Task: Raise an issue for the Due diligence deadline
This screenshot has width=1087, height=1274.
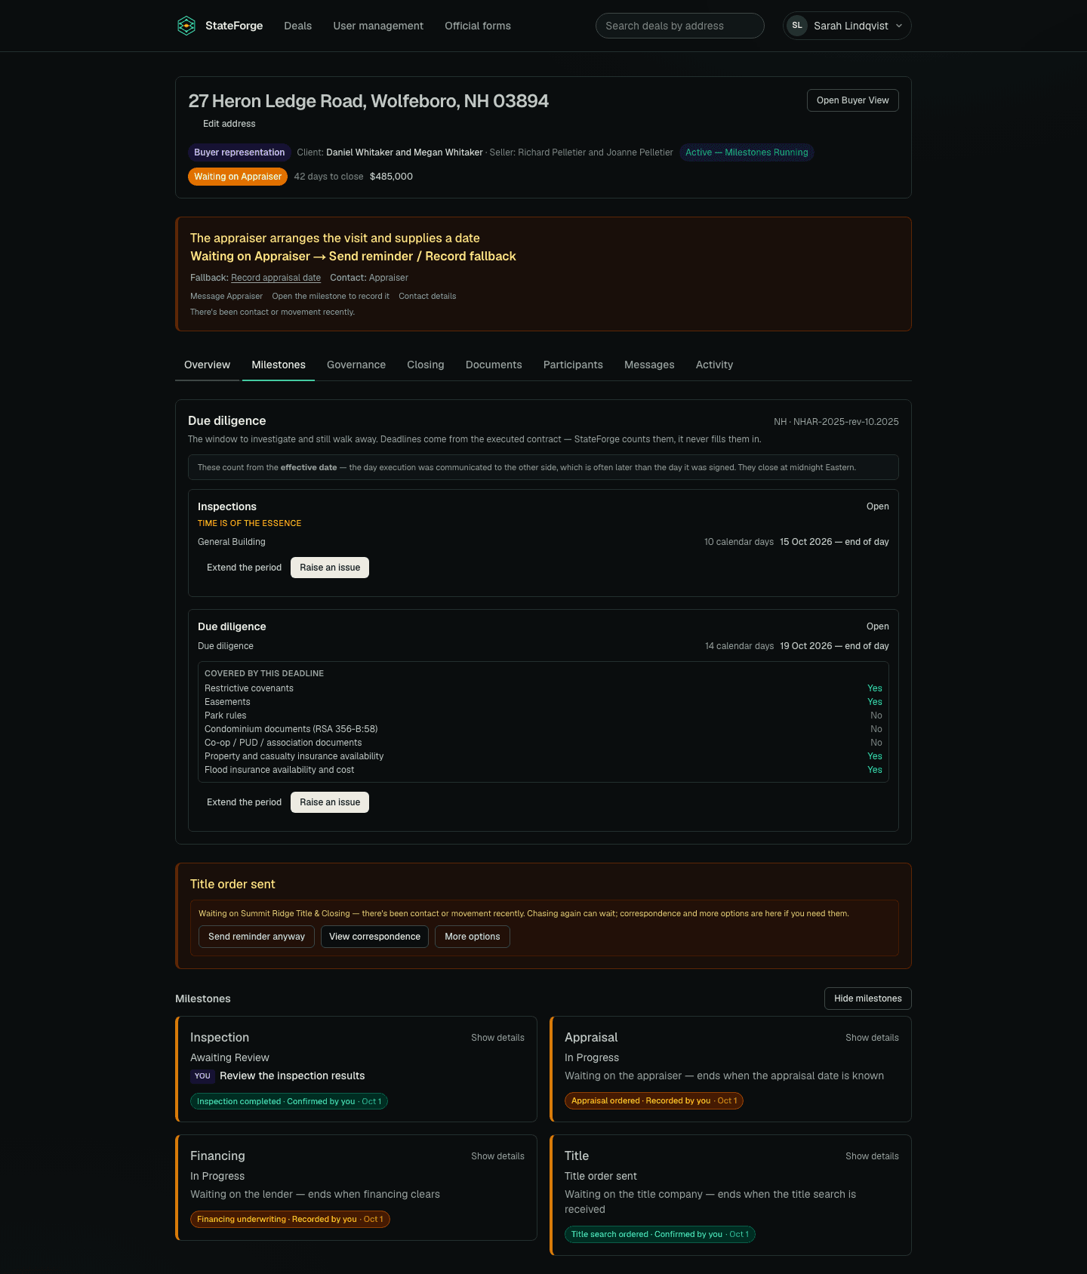Action: 330,802
